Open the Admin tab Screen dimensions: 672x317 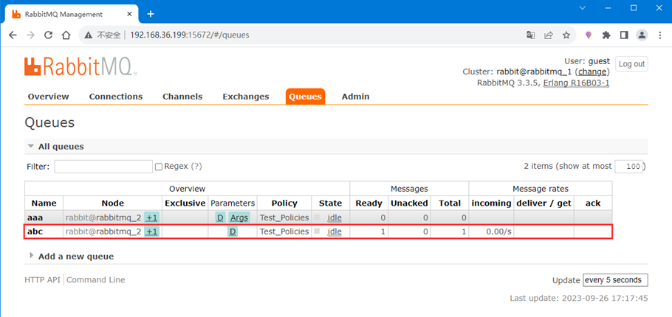355,97
